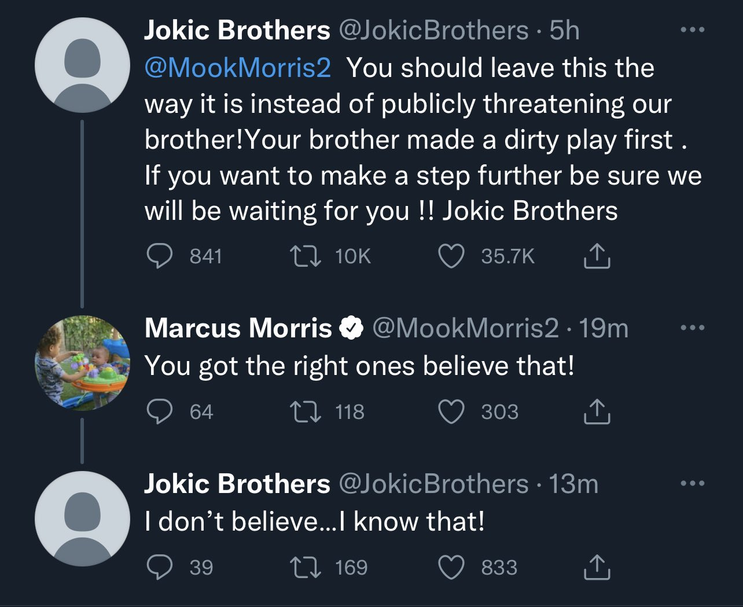
Task: View Marcus Morris profile picture
Action: pos(82,363)
